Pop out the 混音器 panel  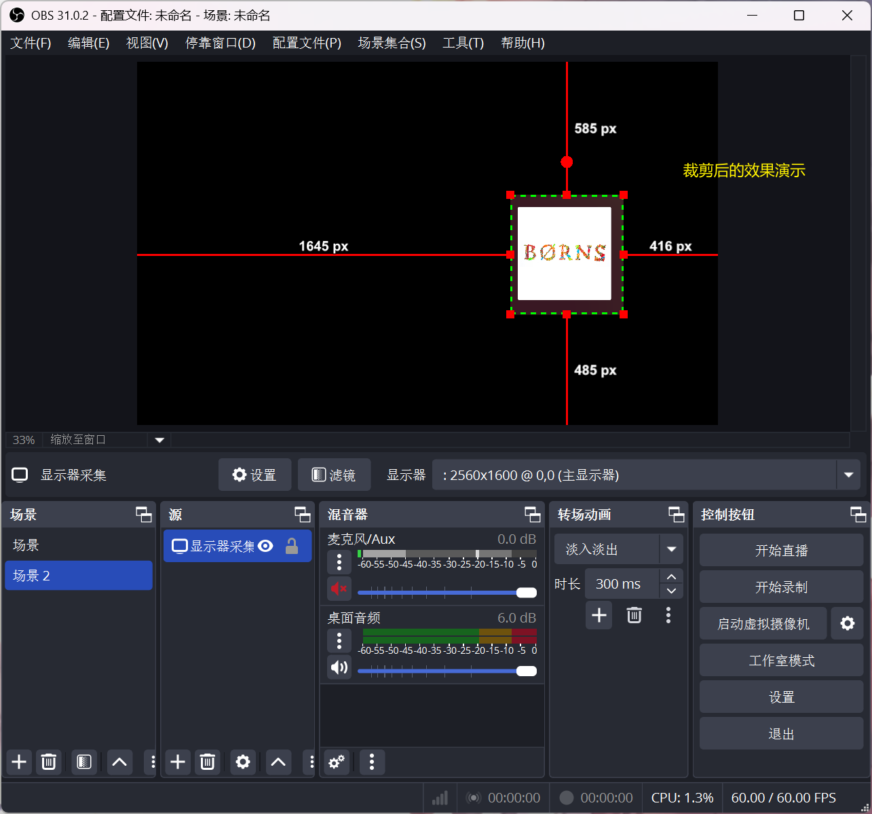(x=533, y=515)
